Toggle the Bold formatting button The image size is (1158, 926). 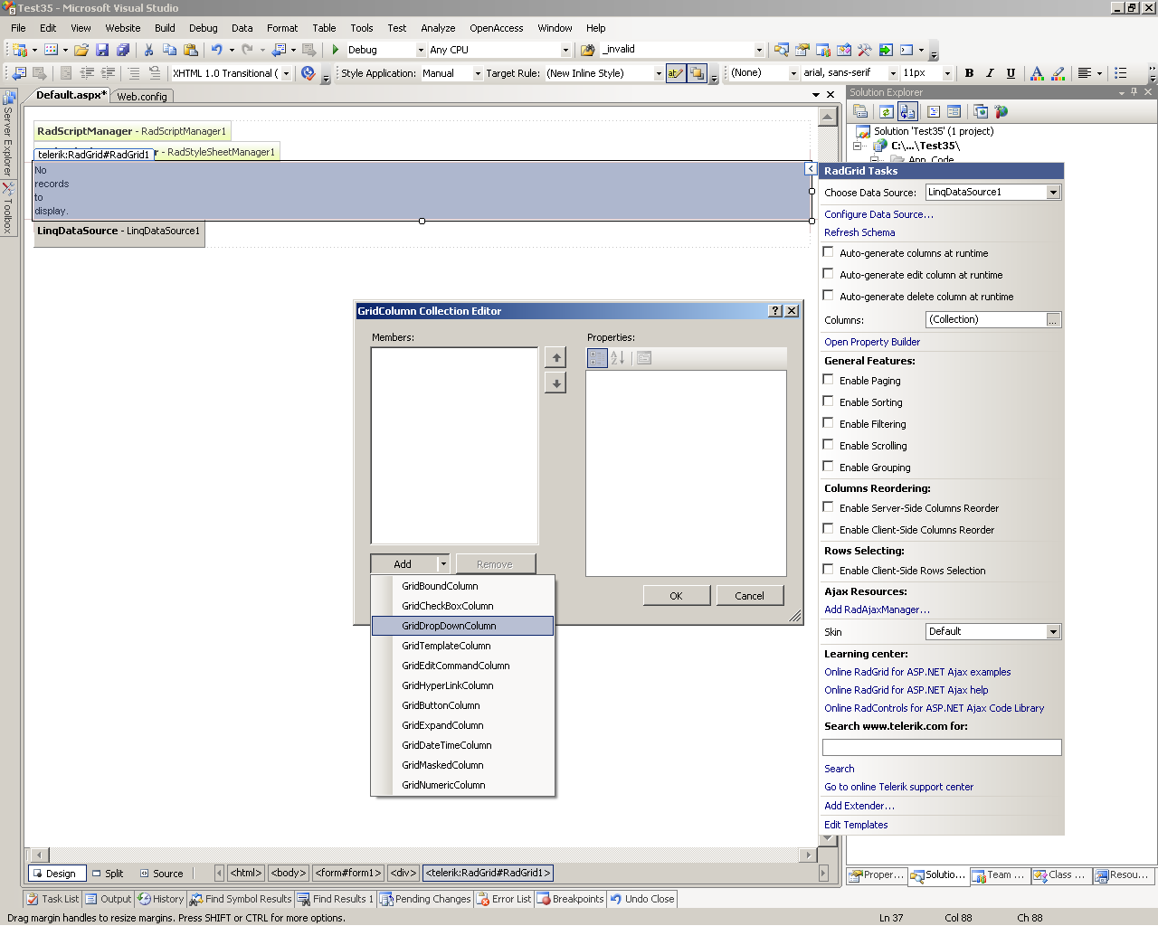[x=969, y=73]
